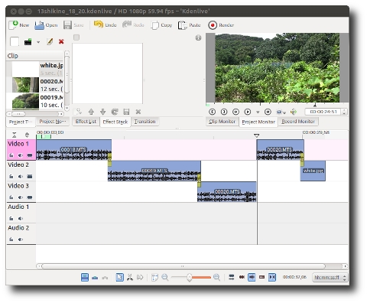
Task: Switch to the Project Notes tab
Action: (x=53, y=122)
